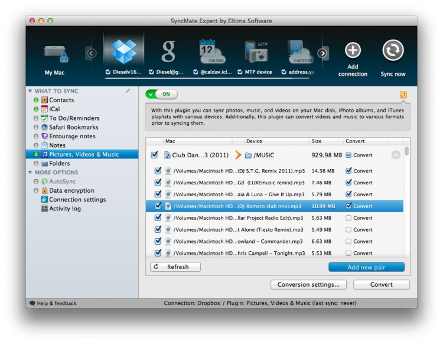Click the Sync now icon

coord(393,50)
